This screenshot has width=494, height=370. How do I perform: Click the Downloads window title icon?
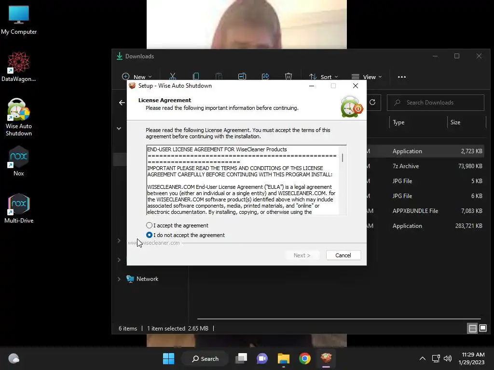[120, 56]
